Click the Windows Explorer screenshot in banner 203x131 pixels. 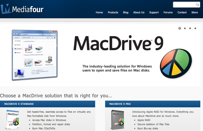(35, 55)
